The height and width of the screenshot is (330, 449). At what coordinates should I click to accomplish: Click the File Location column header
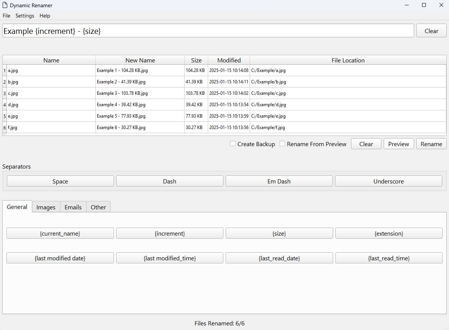click(348, 60)
